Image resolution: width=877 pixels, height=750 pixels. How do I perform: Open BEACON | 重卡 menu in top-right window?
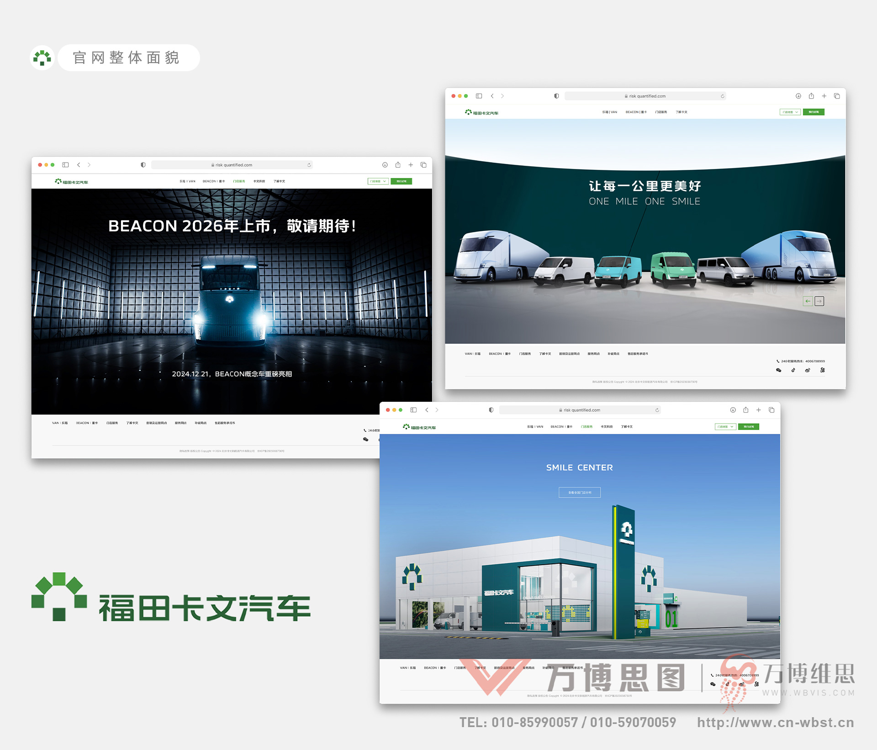[636, 112]
